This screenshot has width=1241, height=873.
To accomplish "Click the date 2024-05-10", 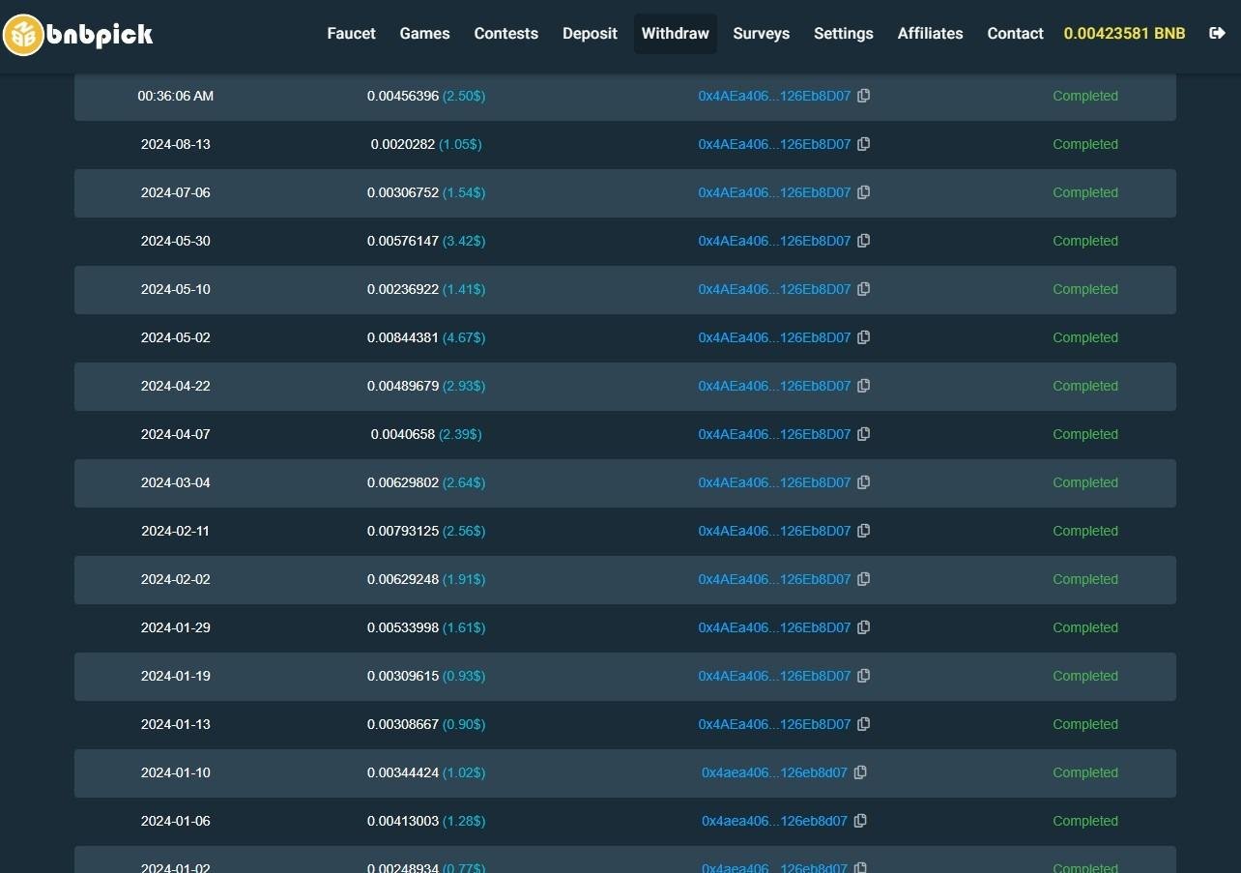I will 176,289.
